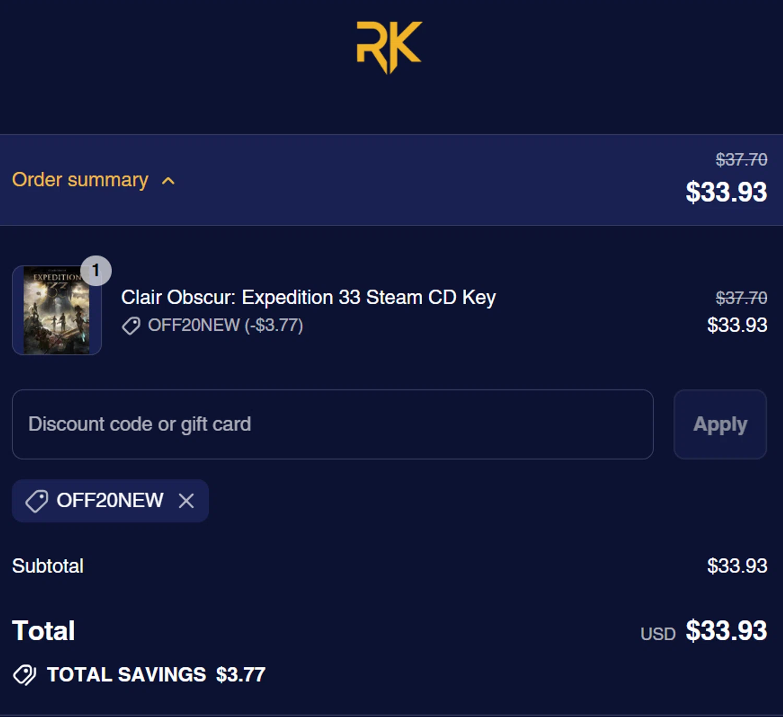This screenshot has width=783, height=717.
Task: Remove the OFF20NEW discount code
Action: tap(186, 501)
